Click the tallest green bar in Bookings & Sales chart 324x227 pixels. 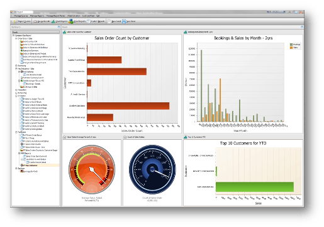(201, 85)
